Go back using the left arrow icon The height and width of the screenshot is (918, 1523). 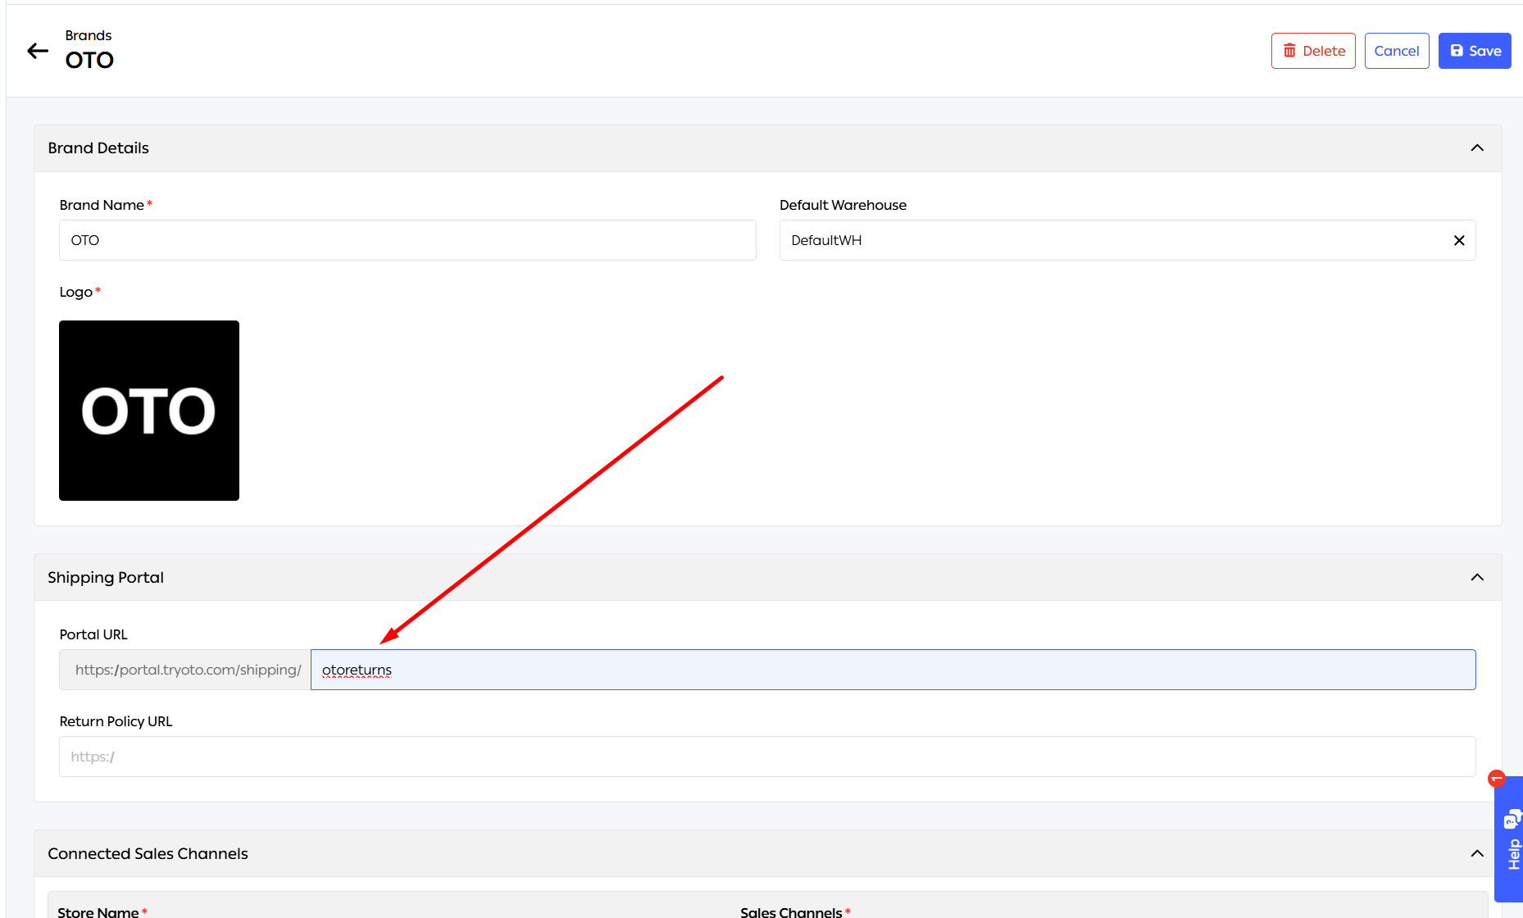(38, 51)
